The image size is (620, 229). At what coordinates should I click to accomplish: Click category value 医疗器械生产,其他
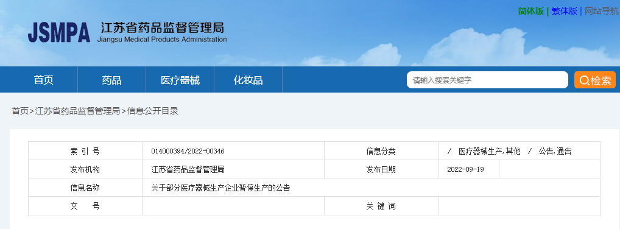(x=490, y=151)
